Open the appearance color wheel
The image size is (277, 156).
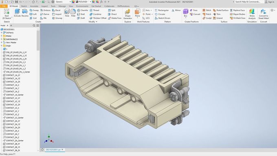click(73, 2)
